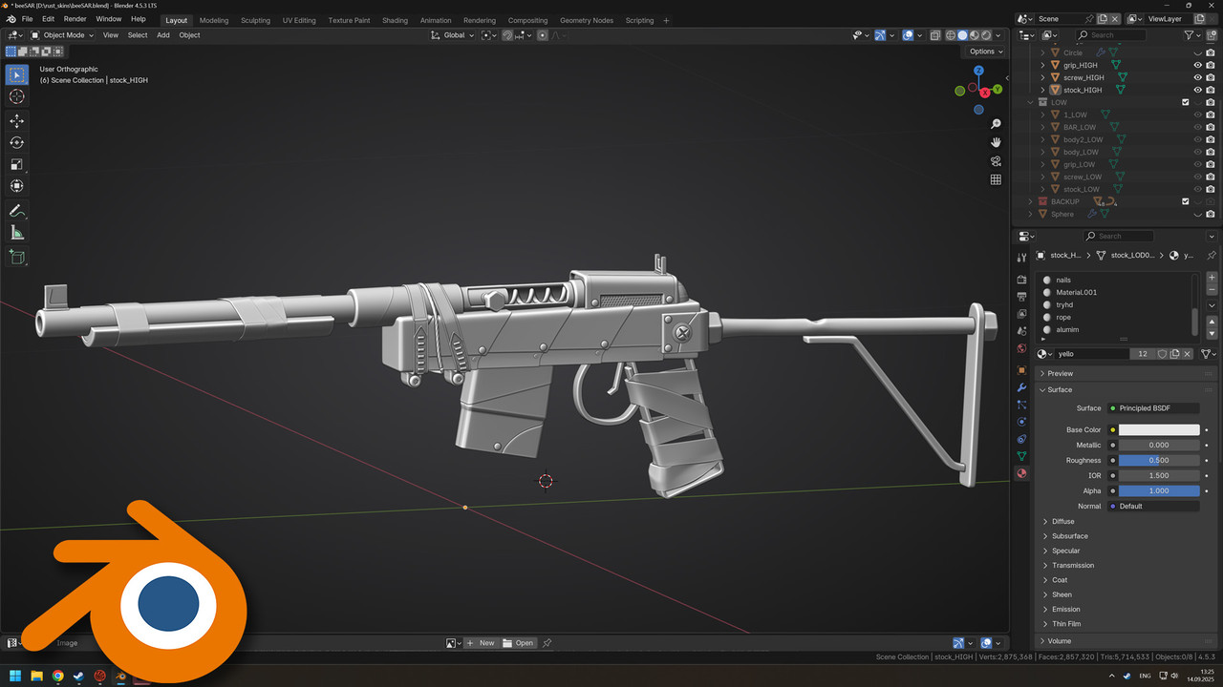Select the Select Box tool
This screenshot has width=1223, height=687.
(16, 74)
